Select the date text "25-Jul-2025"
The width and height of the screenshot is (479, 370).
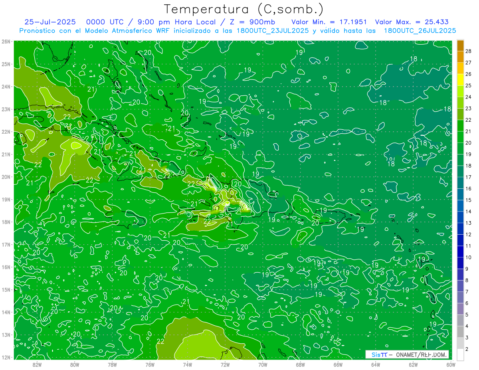pyautogui.click(x=50, y=22)
